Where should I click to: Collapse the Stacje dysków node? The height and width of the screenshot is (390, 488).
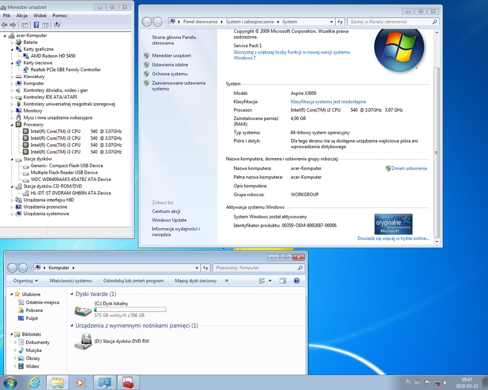pyautogui.click(x=12, y=159)
